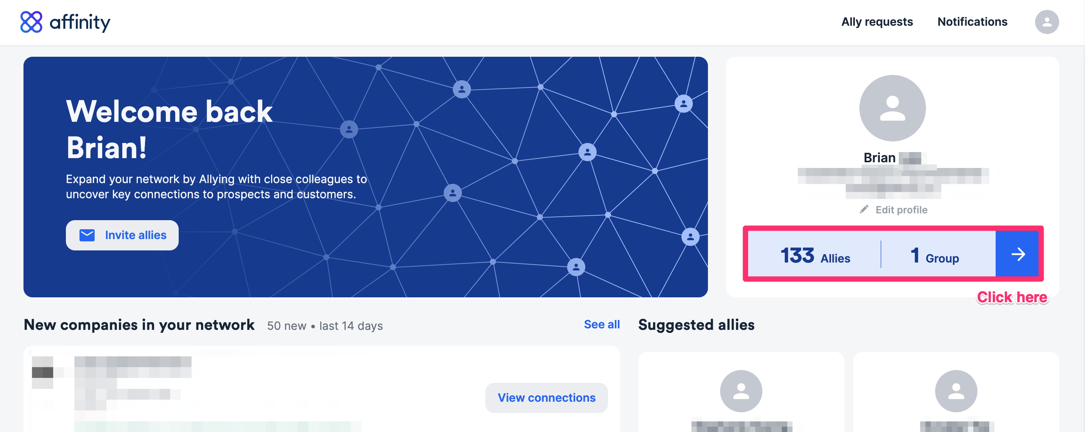This screenshot has width=1085, height=432.
Task: Click the blue arrow next to Group
Action: 1017,254
